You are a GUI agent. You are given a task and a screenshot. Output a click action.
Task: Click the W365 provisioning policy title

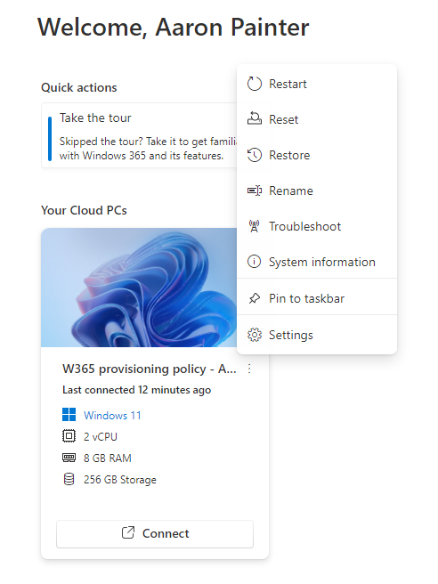pyautogui.click(x=150, y=369)
